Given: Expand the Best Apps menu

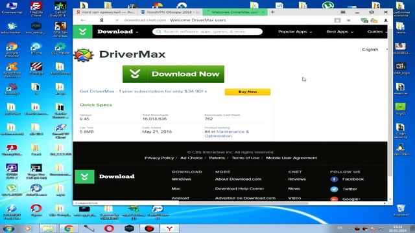Looking at the screenshot, I should click(x=340, y=32).
